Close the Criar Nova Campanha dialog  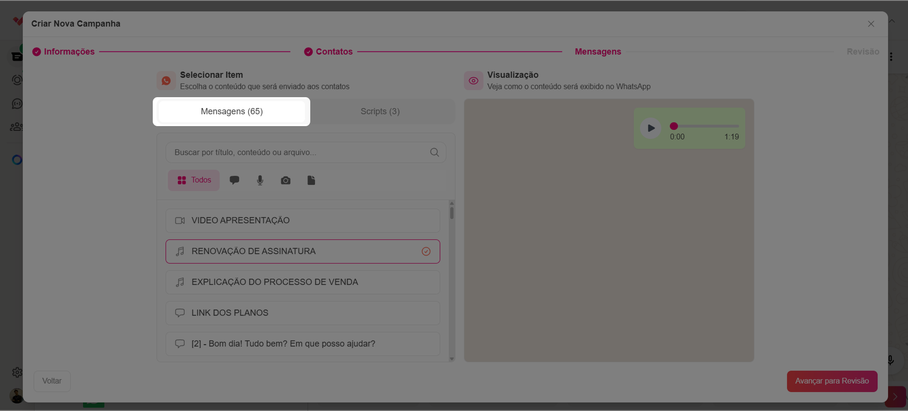coord(871,24)
